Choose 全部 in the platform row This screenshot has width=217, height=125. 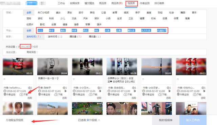[29, 30]
